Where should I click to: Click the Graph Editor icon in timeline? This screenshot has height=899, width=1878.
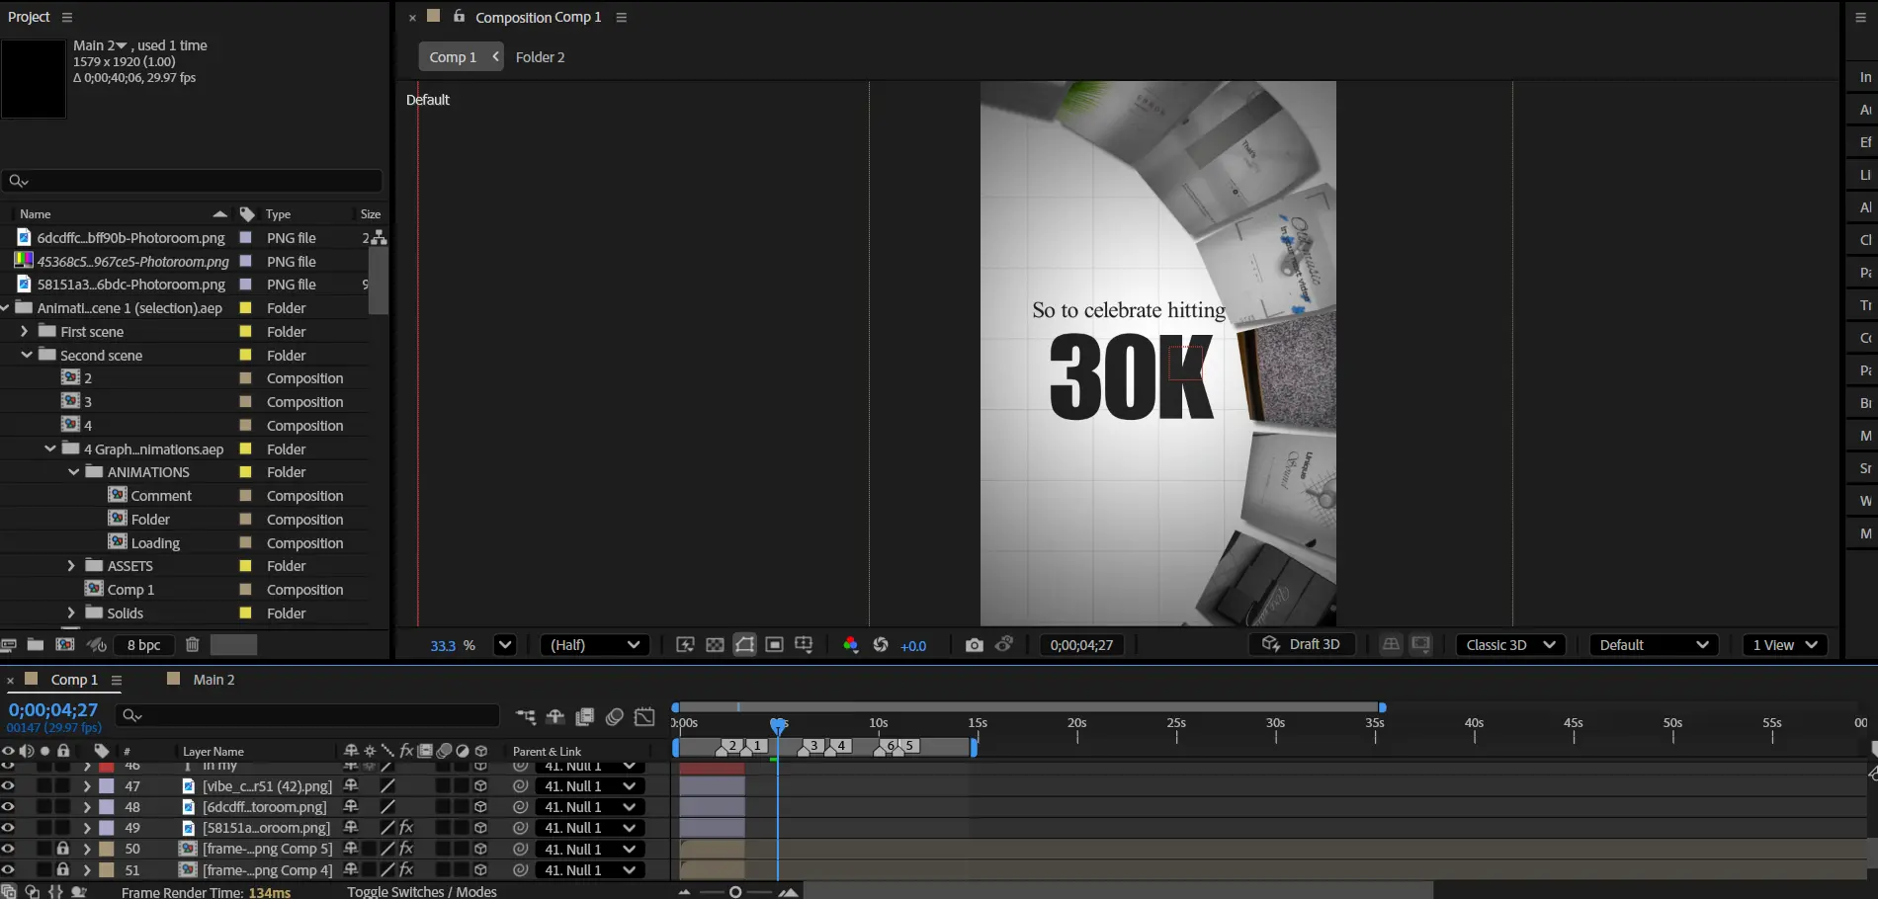pos(644,717)
